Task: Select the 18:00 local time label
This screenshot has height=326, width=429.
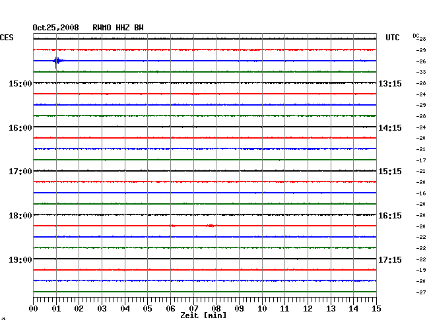Action: click(20, 216)
